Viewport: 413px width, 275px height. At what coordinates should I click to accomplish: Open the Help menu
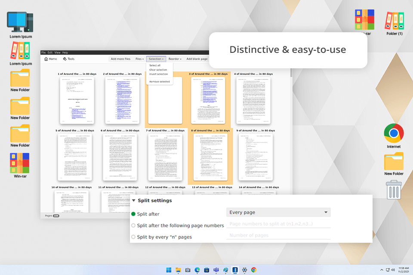coord(65,52)
